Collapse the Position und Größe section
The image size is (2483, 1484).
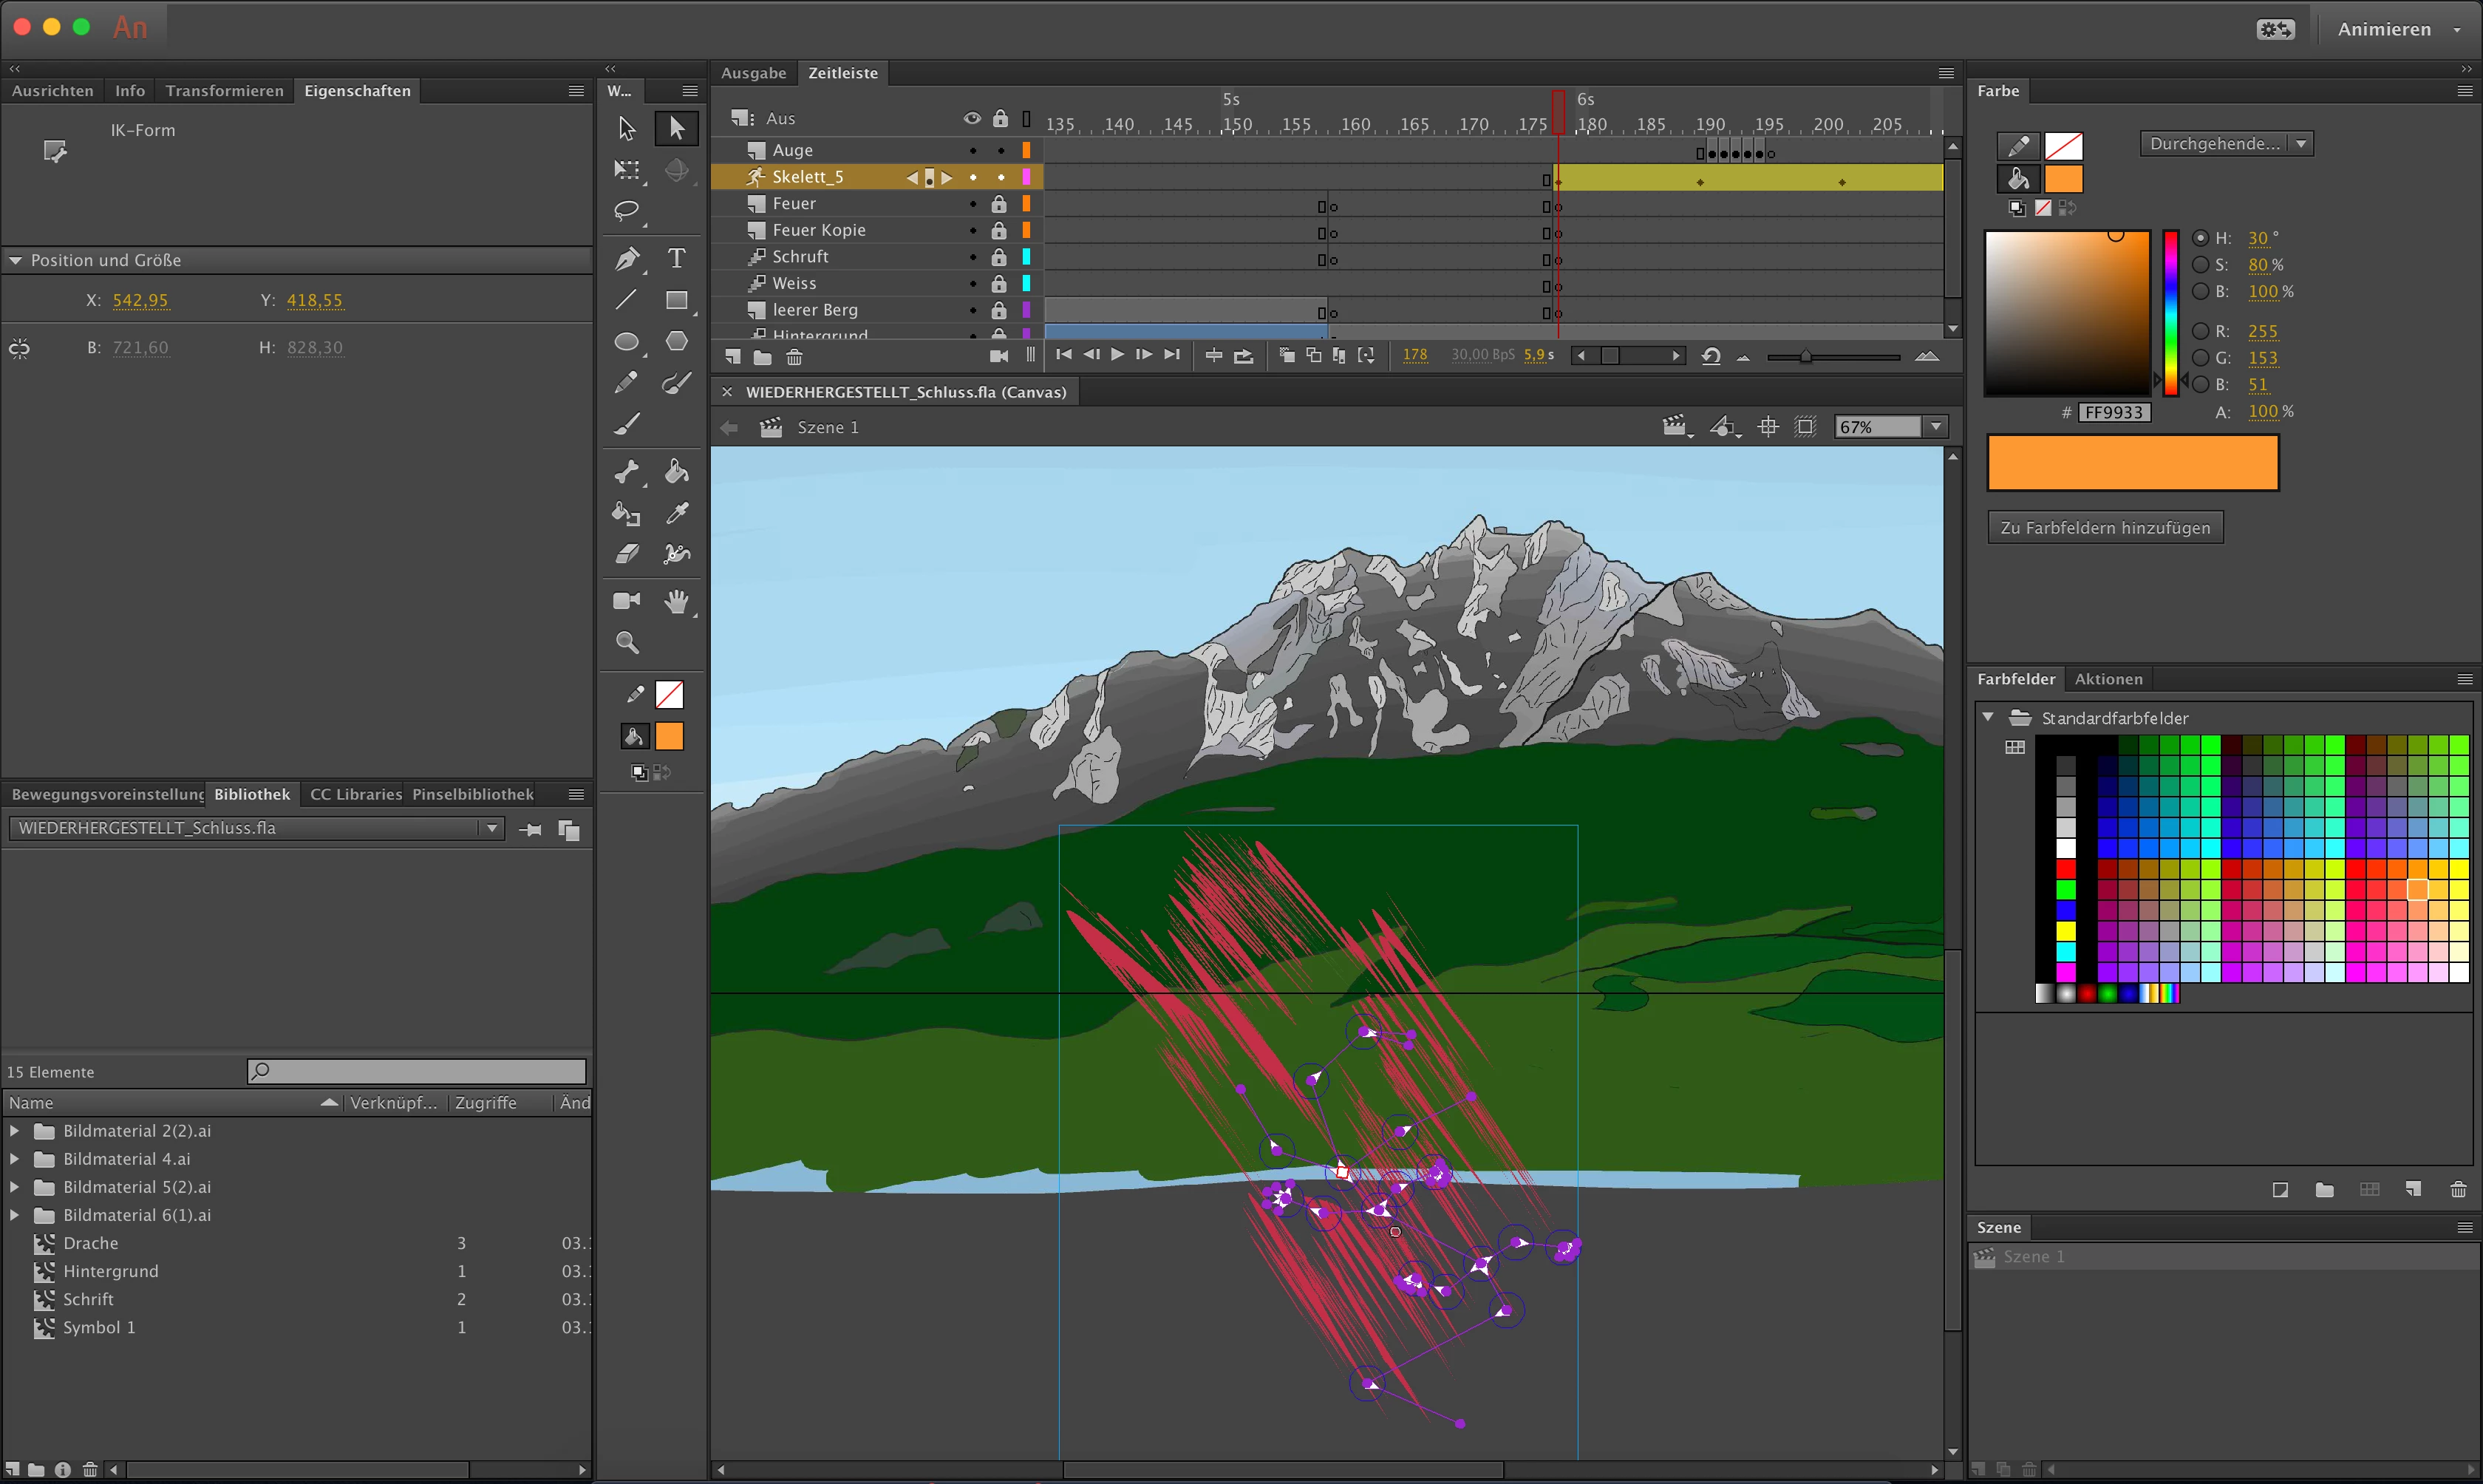pyautogui.click(x=15, y=260)
